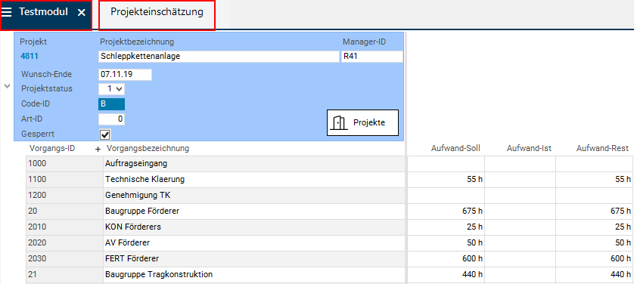Select the Vorgangs-ID cell 1000
The width and height of the screenshot is (634, 284).
point(65,164)
